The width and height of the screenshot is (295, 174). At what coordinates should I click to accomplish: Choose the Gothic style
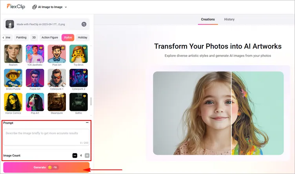coord(78,102)
